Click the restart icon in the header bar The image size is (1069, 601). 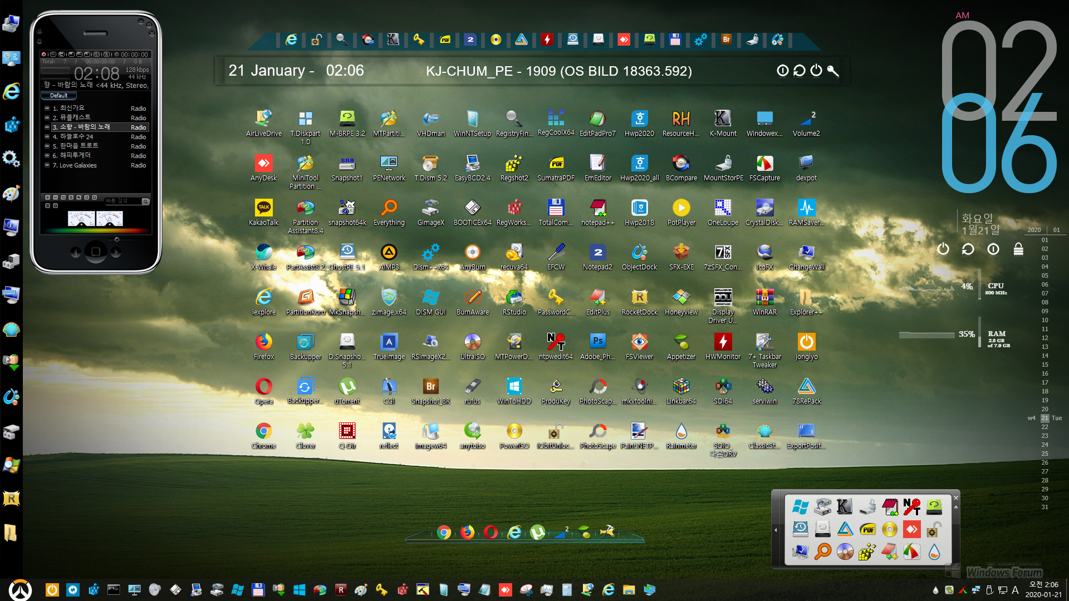(799, 71)
